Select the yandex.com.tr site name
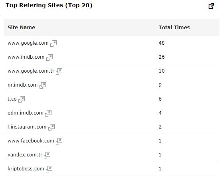The width and height of the screenshot is (223, 180). 25,155
